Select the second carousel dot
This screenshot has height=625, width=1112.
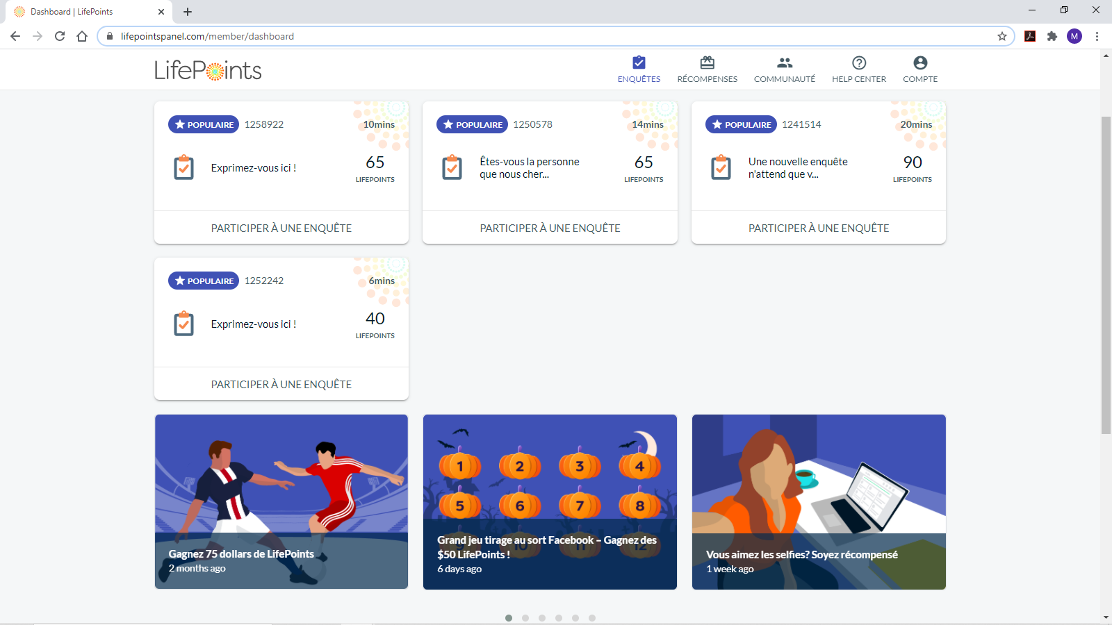tap(525, 618)
